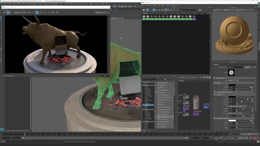Click the Presets button in Property Editor
Image resolution: width=260 pixels, height=146 pixels.
coord(248,67)
